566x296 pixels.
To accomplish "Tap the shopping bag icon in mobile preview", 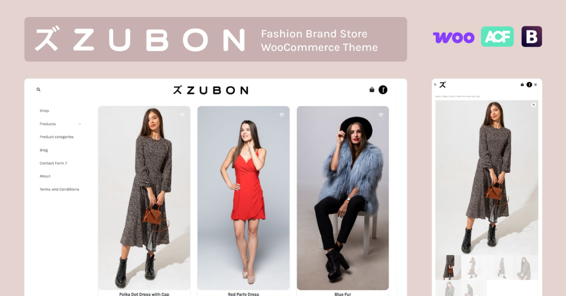I will [522, 85].
